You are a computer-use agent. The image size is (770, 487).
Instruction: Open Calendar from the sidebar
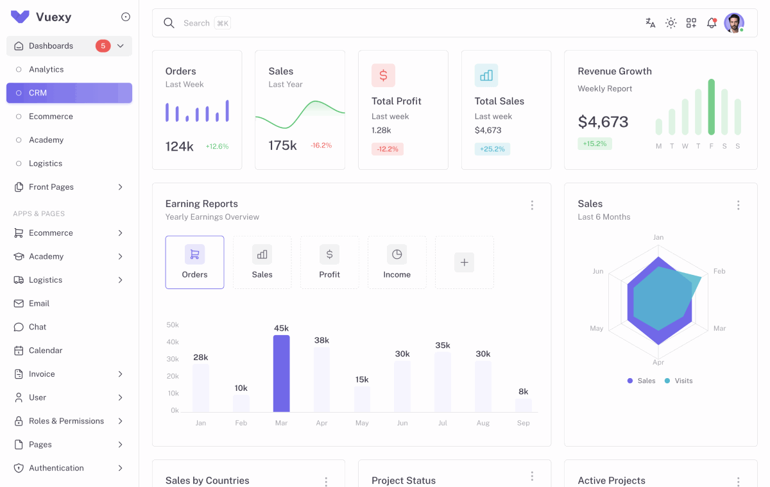click(x=46, y=351)
